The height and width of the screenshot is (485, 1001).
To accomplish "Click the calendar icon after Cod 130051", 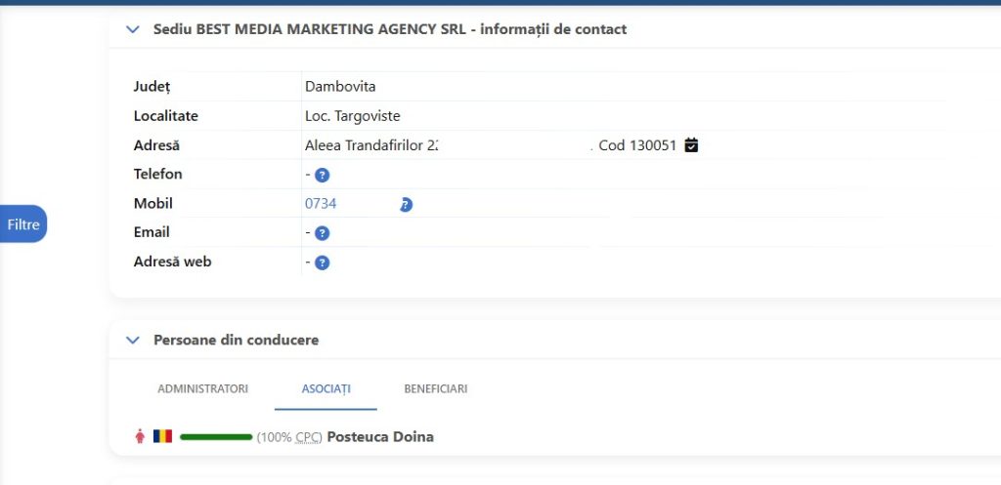I will click(x=692, y=145).
